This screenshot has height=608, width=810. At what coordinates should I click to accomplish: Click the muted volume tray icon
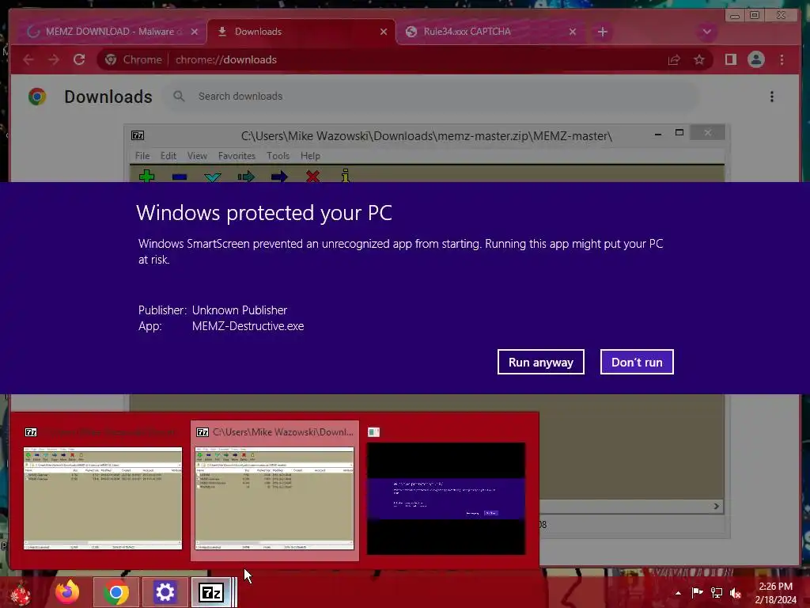click(x=735, y=593)
